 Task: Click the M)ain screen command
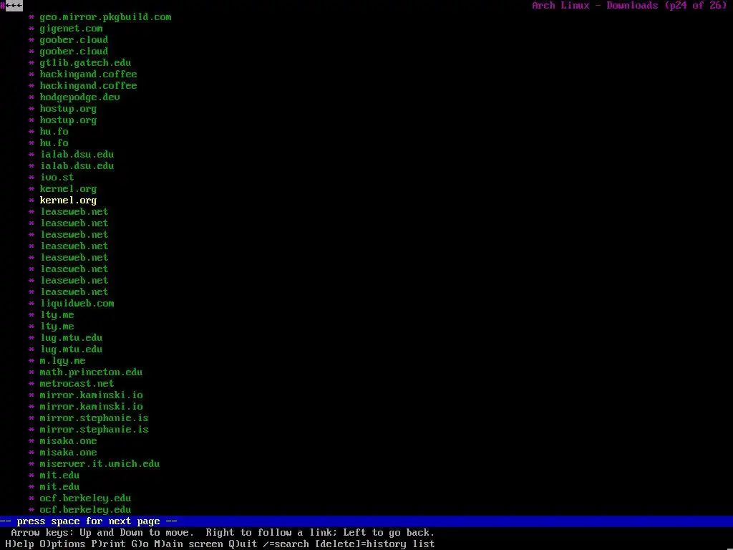(x=188, y=544)
